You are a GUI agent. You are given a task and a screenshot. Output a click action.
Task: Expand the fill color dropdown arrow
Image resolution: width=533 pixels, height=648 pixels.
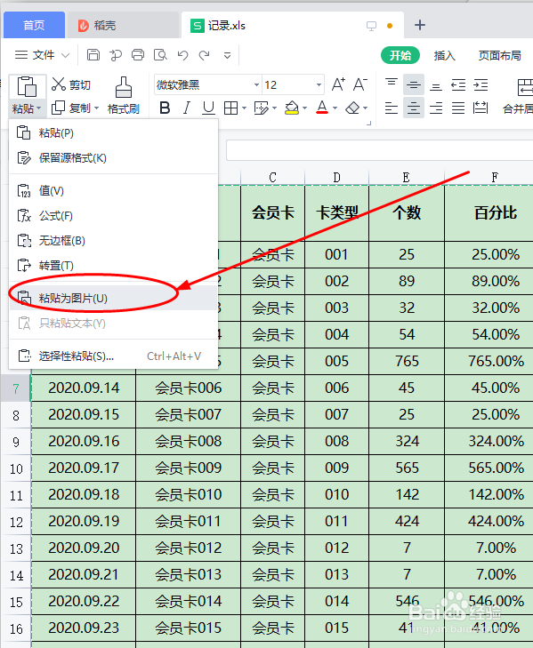(305, 108)
